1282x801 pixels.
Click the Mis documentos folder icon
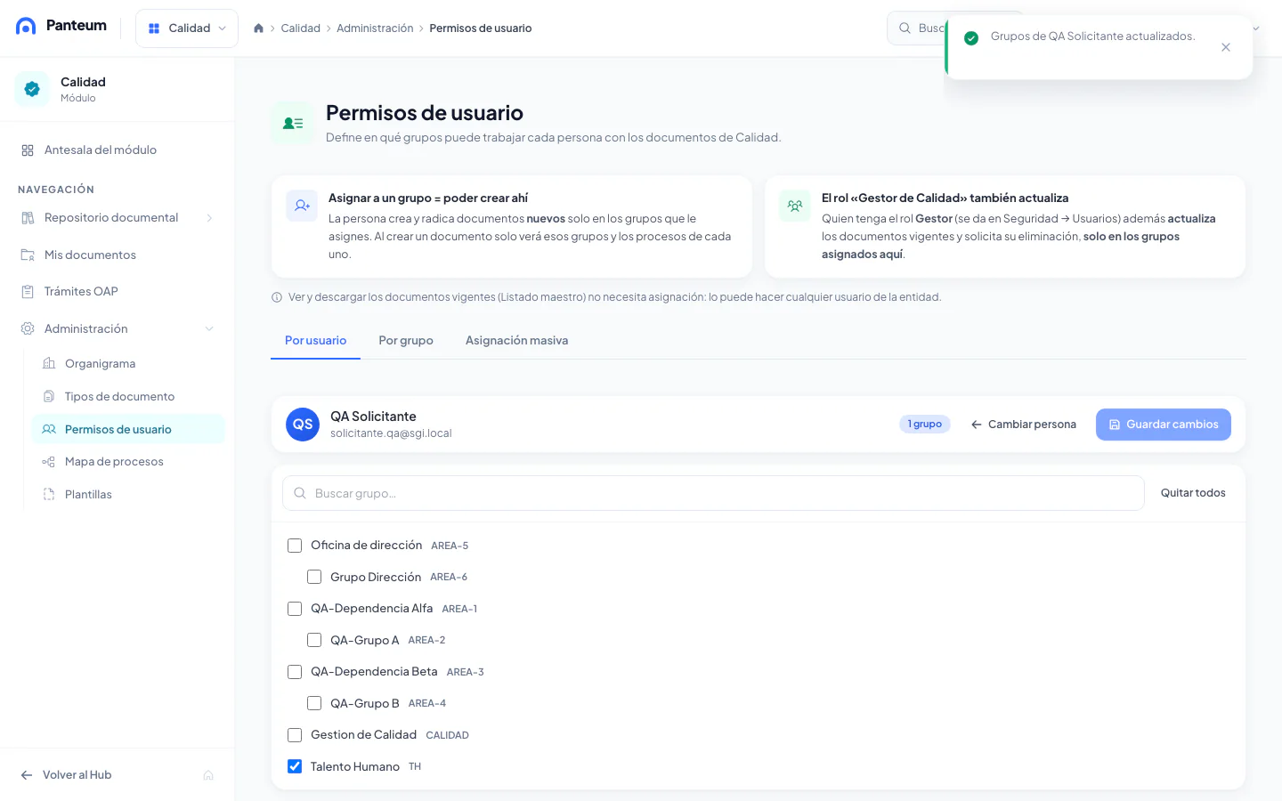click(x=28, y=255)
